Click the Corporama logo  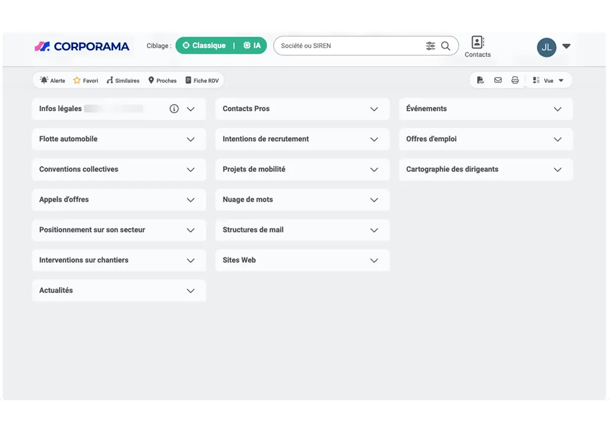click(82, 46)
